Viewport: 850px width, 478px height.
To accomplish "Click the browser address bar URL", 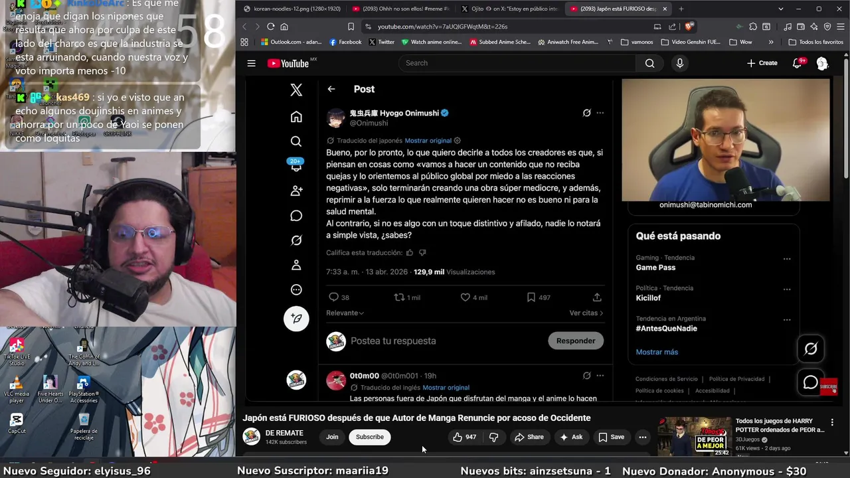I will 442,27.
